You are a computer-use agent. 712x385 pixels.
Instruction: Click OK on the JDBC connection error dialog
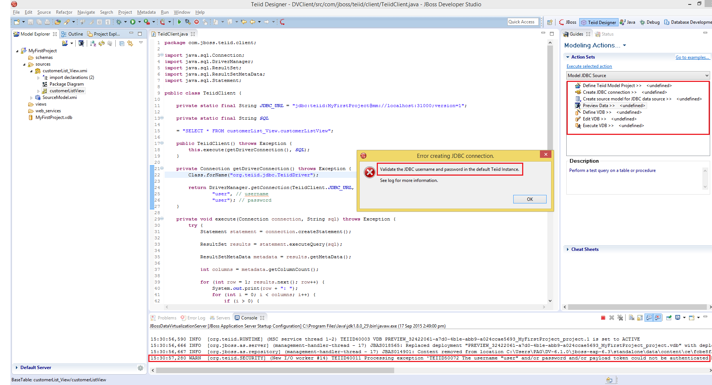530,199
